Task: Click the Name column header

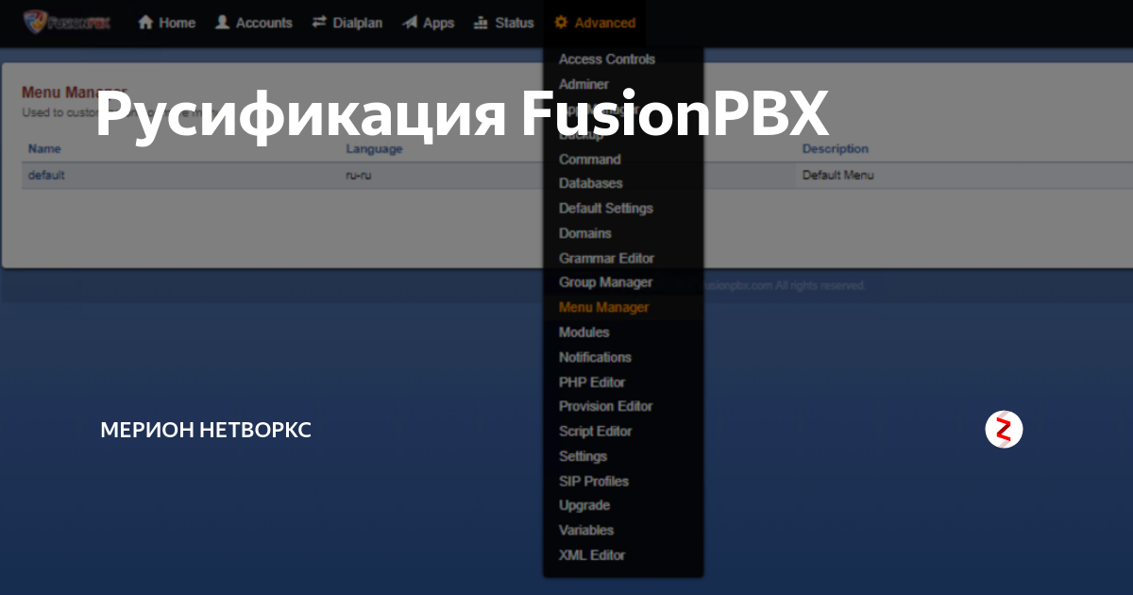Action: point(44,149)
